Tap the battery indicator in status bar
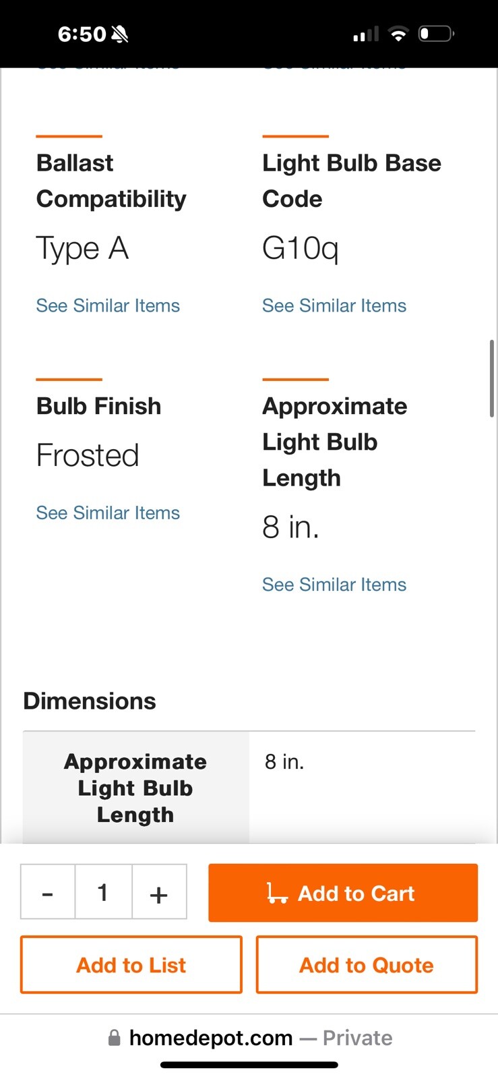The image size is (498, 1079). [436, 33]
